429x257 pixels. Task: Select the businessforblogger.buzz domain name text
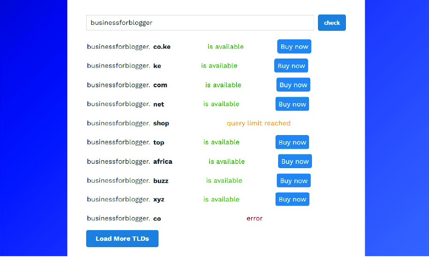(x=126, y=180)
